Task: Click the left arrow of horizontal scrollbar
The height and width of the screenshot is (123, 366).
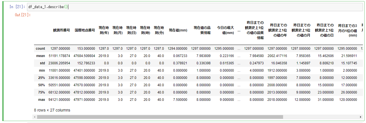Action: coord(35,117)
